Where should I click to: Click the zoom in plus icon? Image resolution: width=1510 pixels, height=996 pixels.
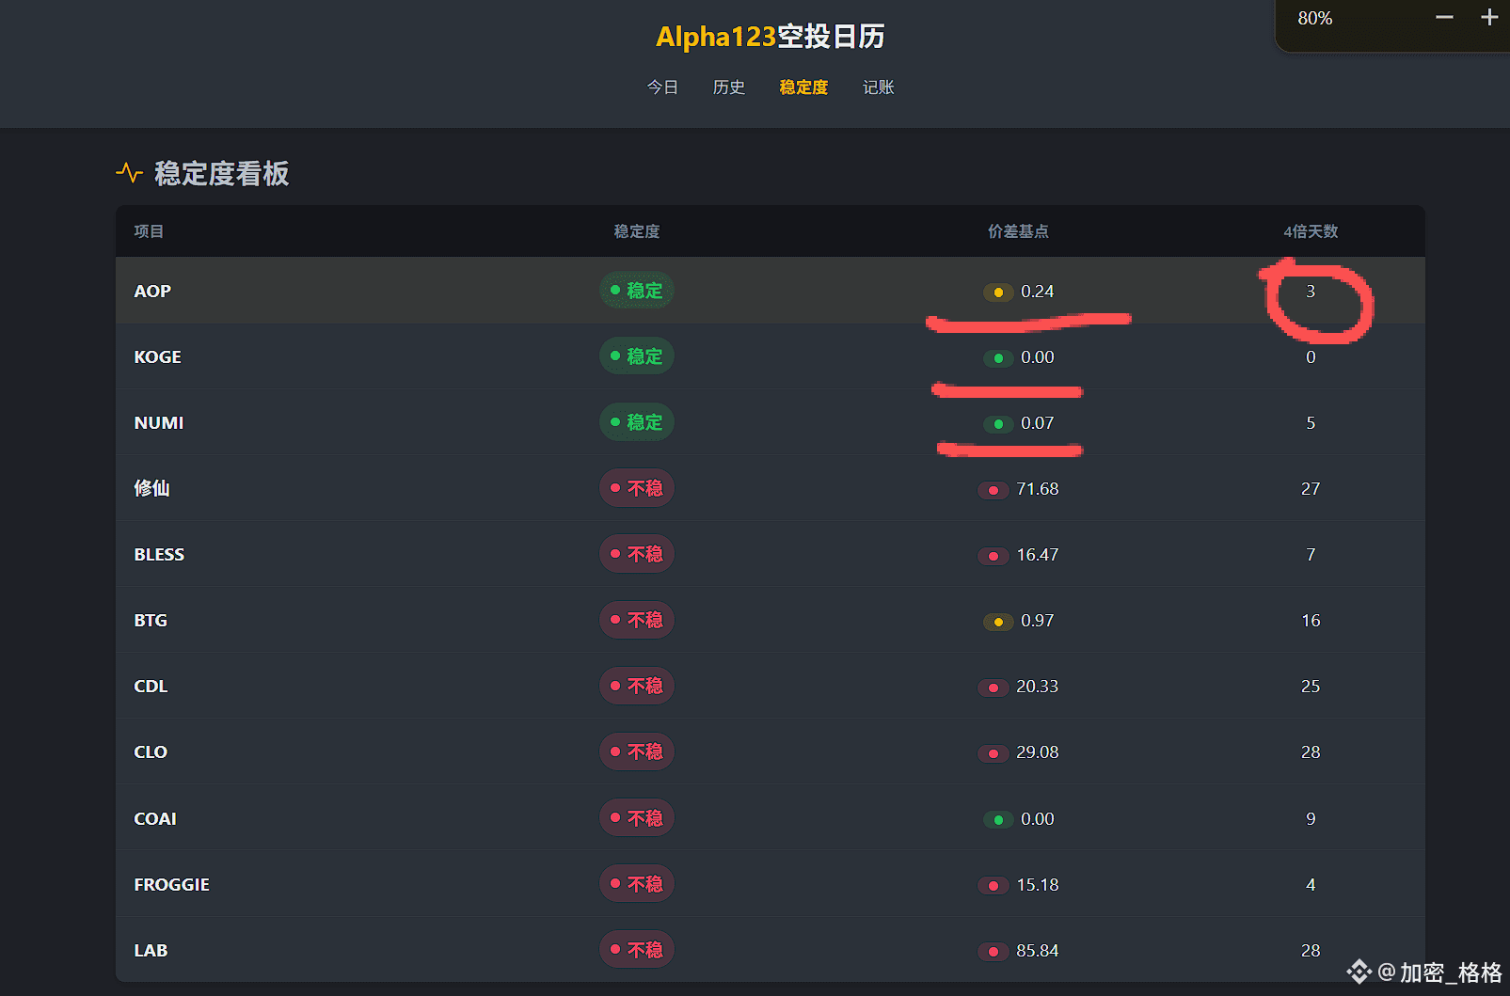(1489, 18)
